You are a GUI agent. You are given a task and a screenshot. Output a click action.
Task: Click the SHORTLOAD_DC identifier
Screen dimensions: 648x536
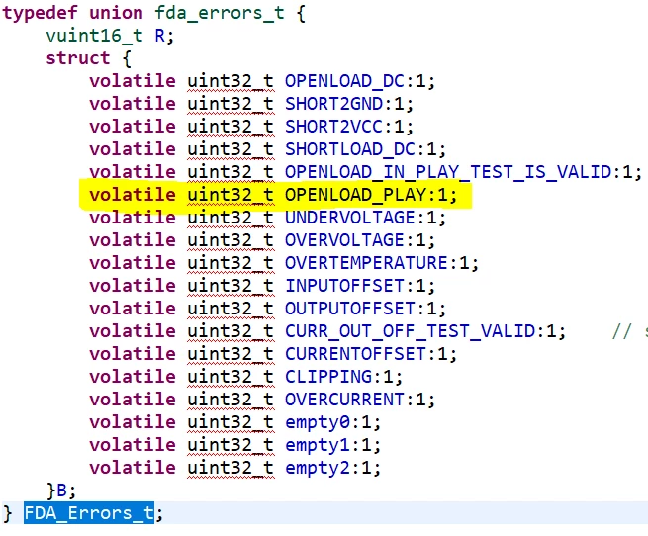coord(350,149)
